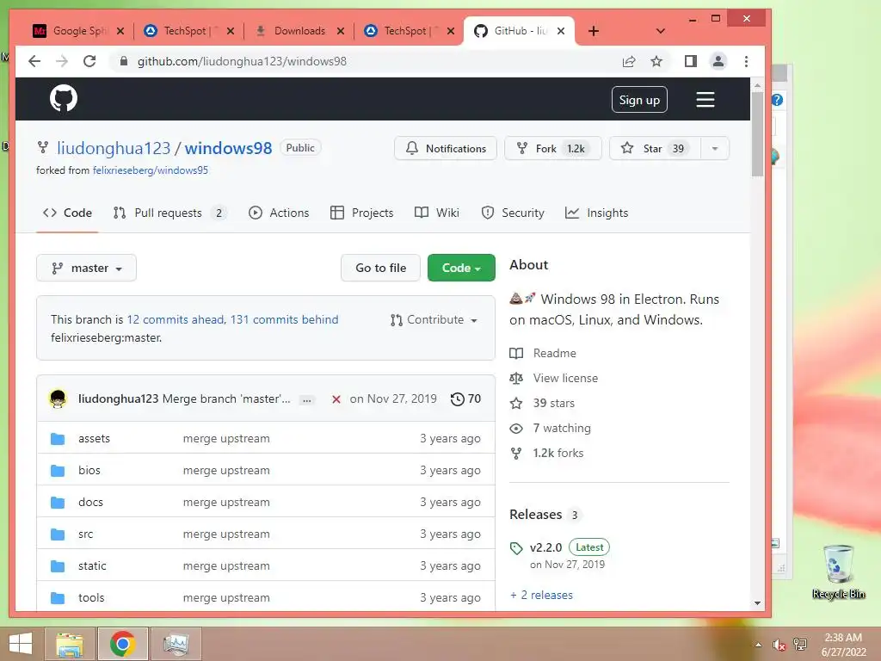Click the Chrome taskbar icon
Image resolution: width=881 pixels, height=661 pixels.
(123, 644)
